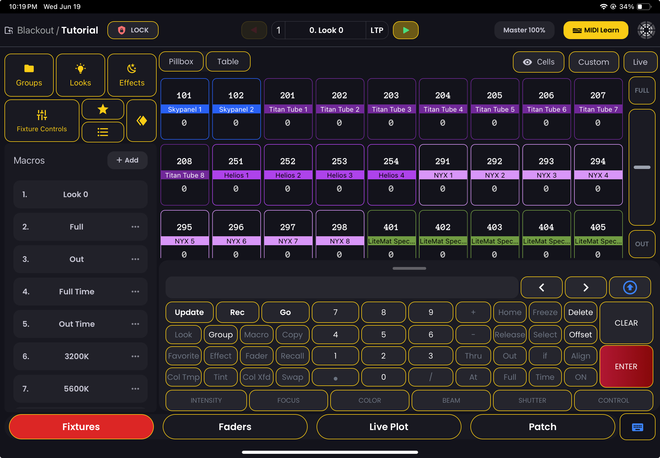Add a new macro

point(127,160)
